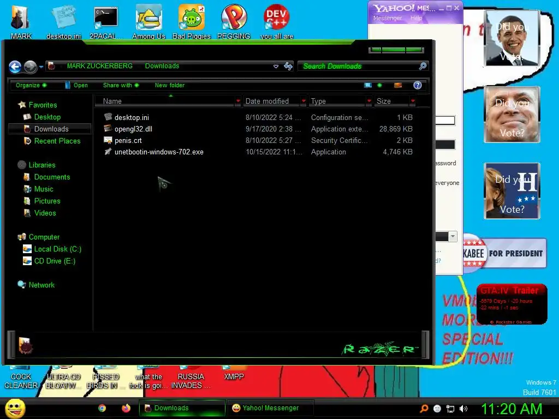
Task: Select Downloads in the navigation pane
Action: pos(50,129)
